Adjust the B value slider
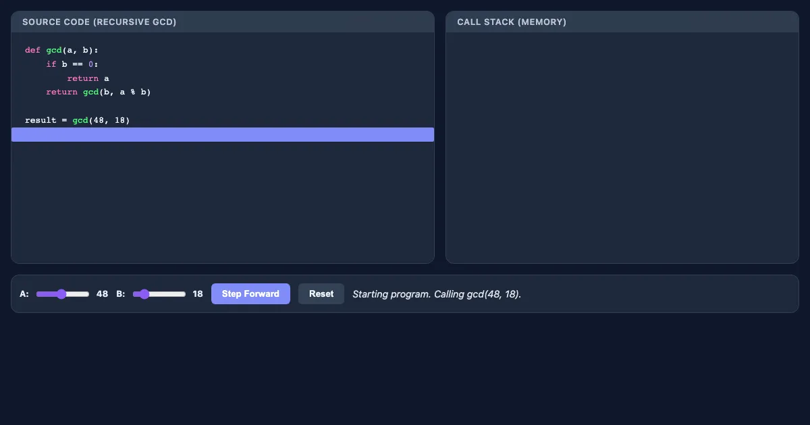The height and width of the screenshot is (425, 810). click(159, 294)
